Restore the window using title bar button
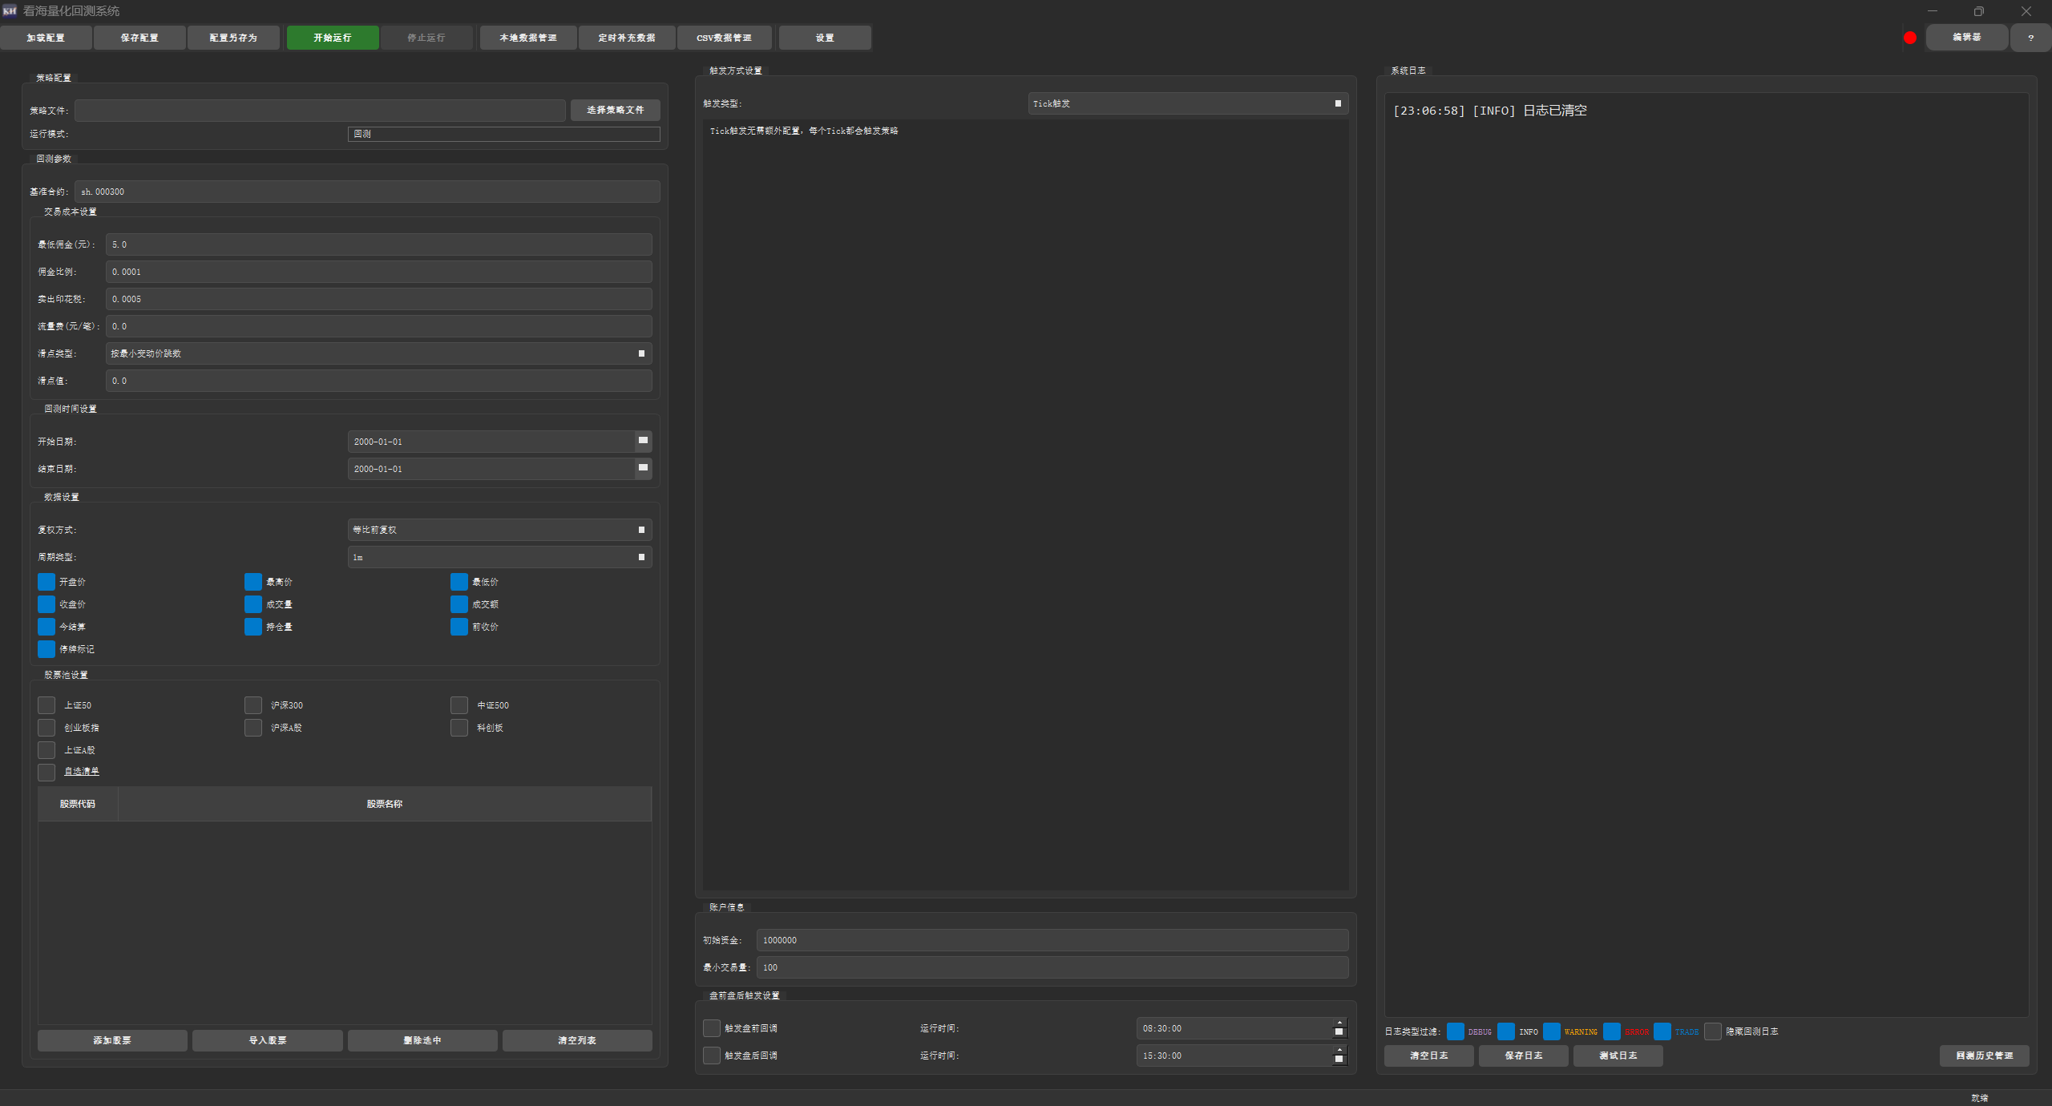This screenshot has width=2052, height=1106. (1978, 11)
